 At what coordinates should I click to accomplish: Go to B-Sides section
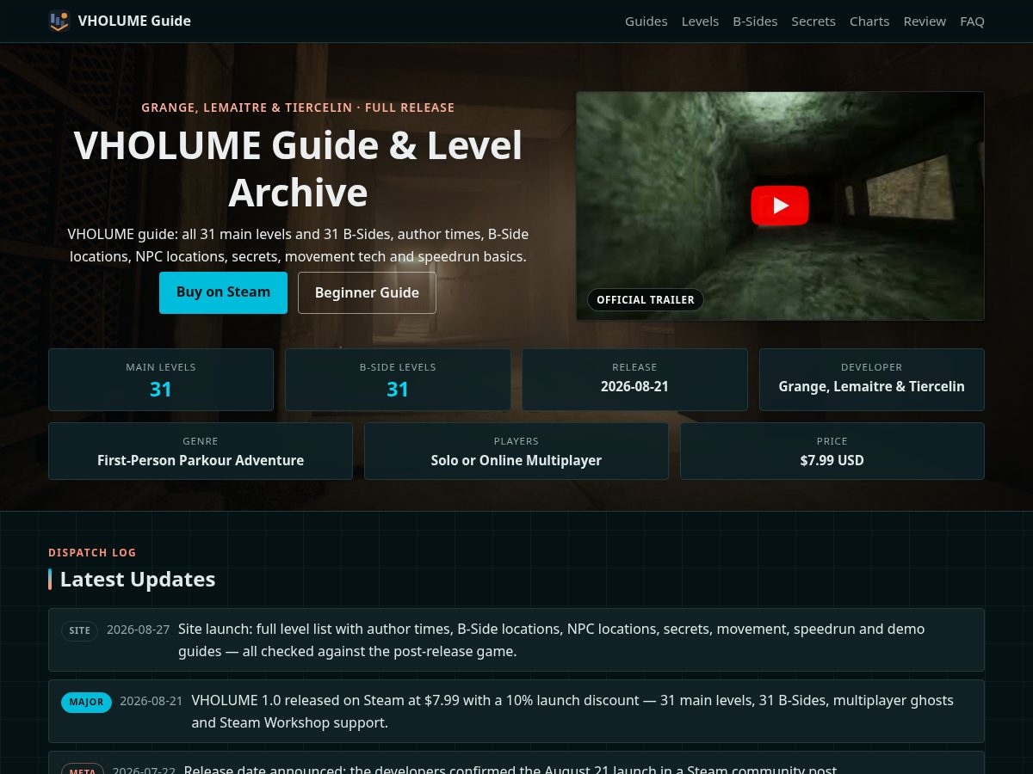755,21
